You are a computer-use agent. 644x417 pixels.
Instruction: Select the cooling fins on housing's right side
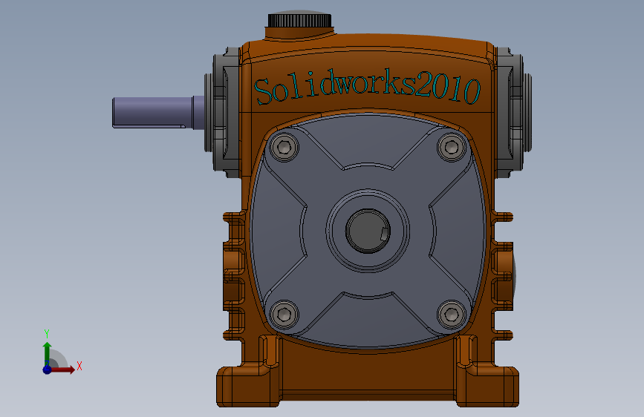[503, 276]
